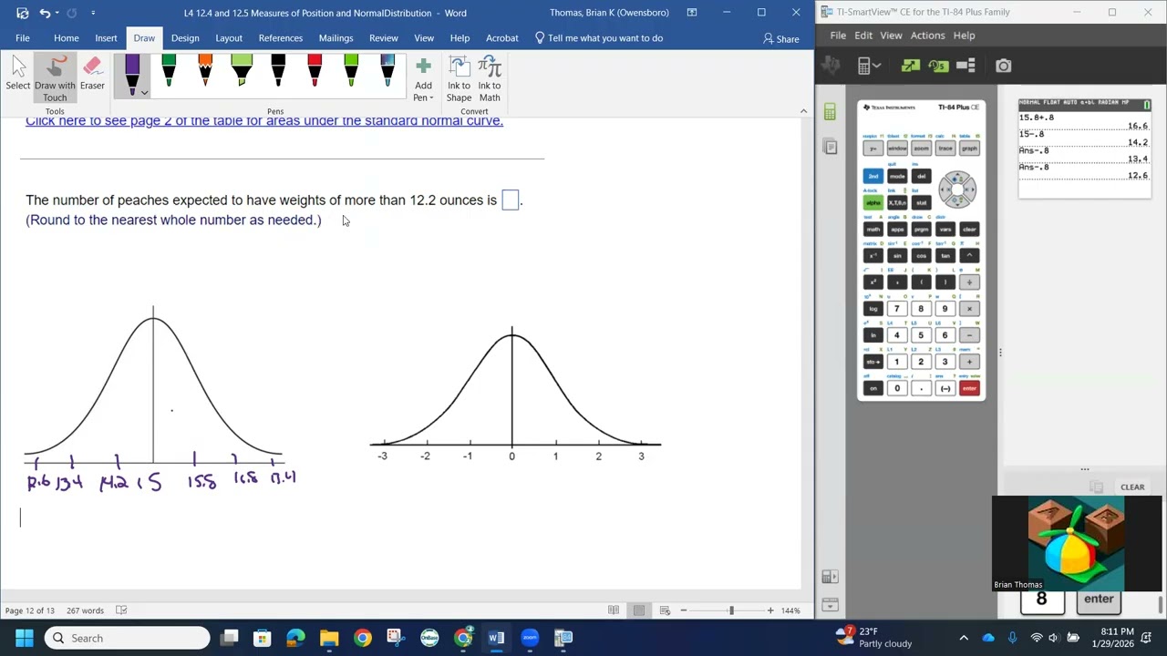
Task: Open TI-SmartView Help menu
Action: (x=964, y=36)
